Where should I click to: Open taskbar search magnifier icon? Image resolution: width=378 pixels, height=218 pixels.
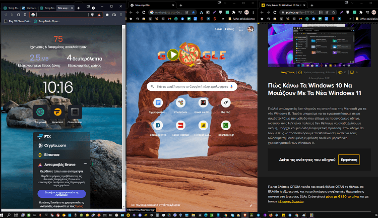click(x=9, y=215)
